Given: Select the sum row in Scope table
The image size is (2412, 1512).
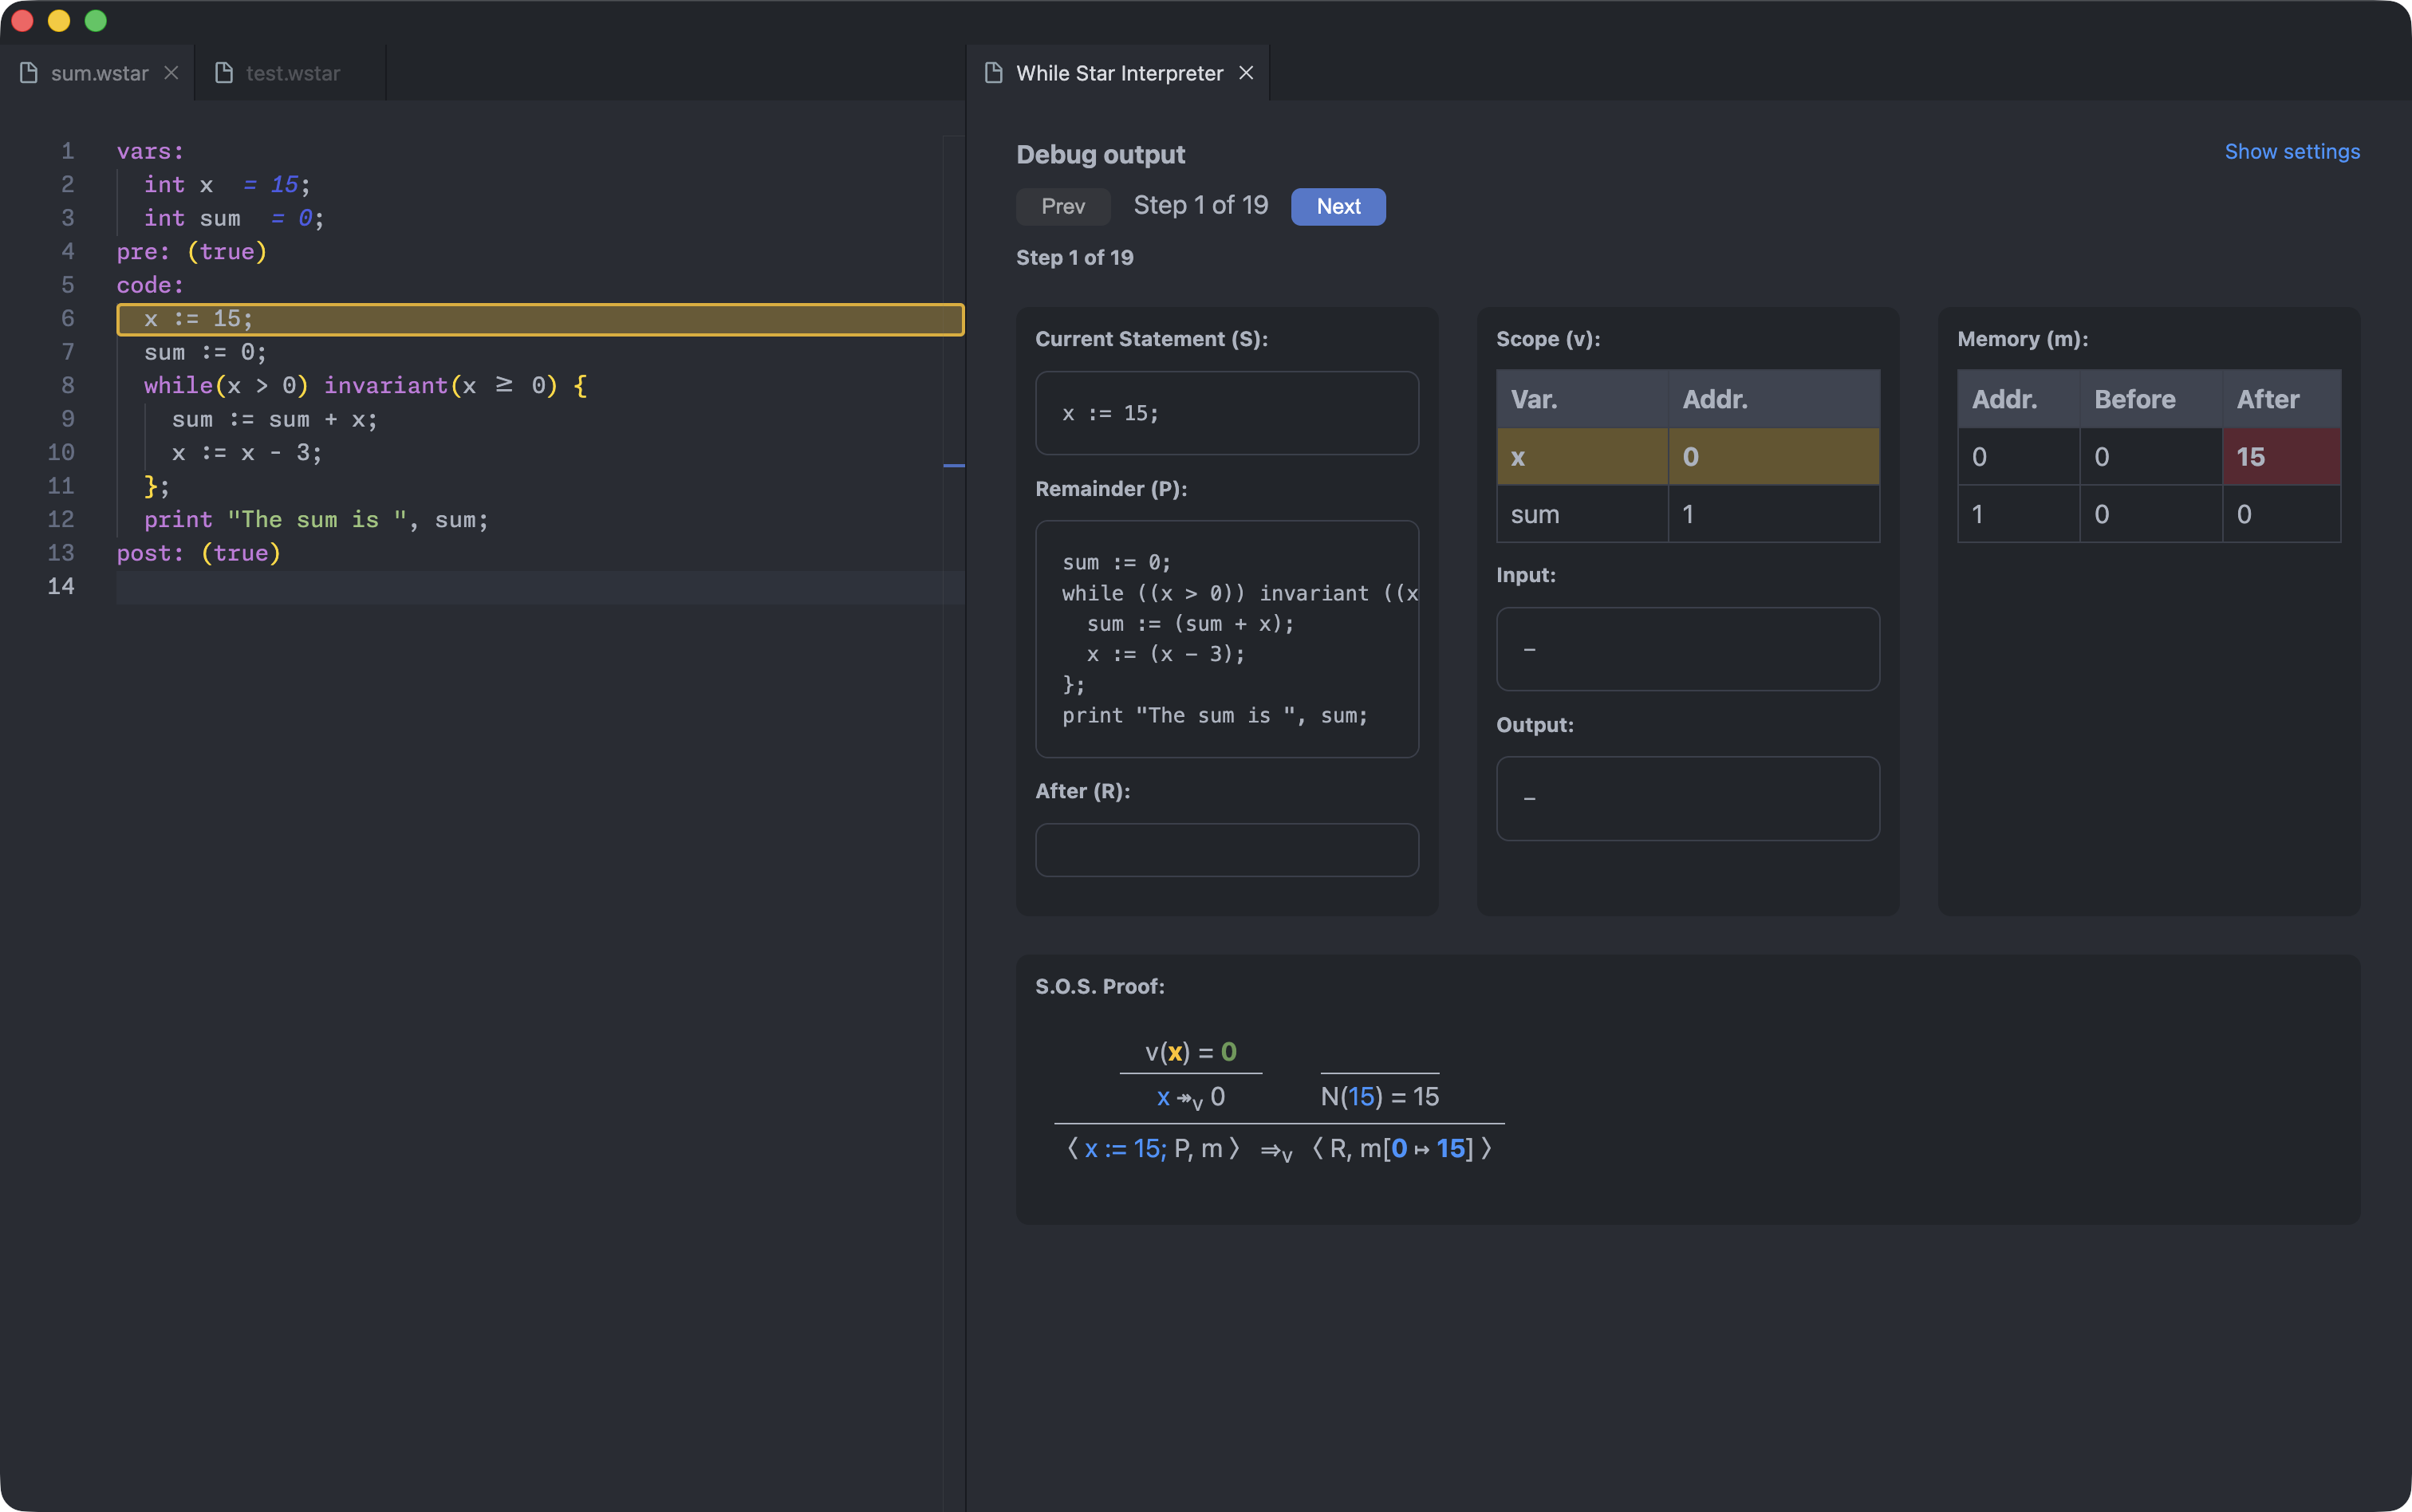Looking at the screenshot, I should pos(1687,514).
